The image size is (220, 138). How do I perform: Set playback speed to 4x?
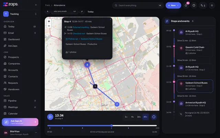[x=132, y=117]
